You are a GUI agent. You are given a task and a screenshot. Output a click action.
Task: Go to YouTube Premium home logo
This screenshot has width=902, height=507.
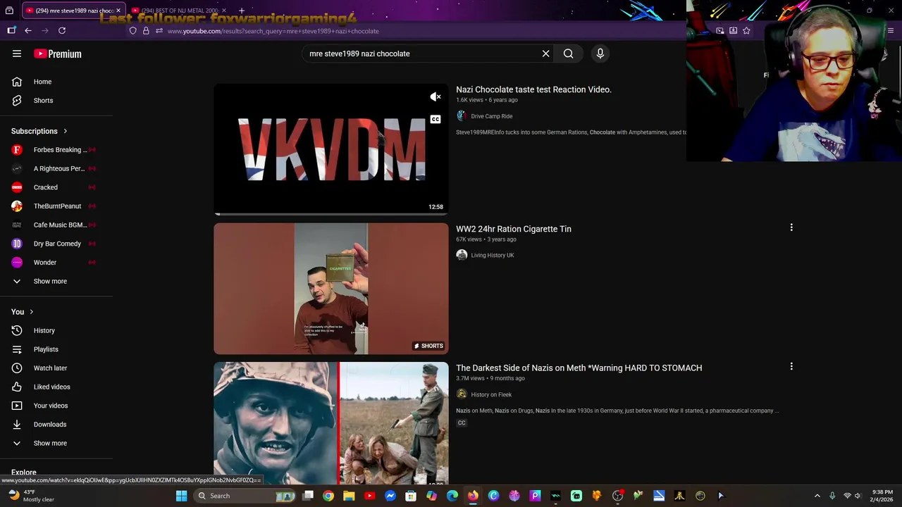58,54
